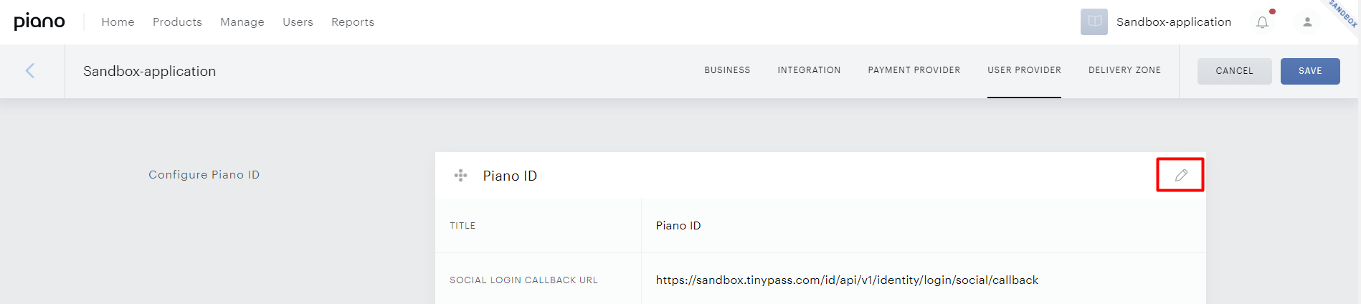Open the Manage menu
The image size is (1361, 304).
pos(242,22)
